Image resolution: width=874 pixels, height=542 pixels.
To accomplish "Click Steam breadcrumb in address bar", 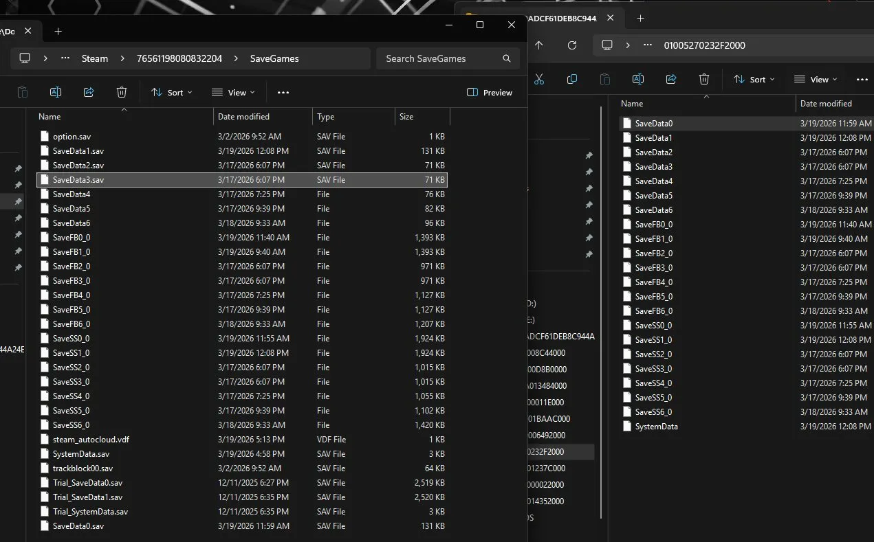I will (95, 58).
